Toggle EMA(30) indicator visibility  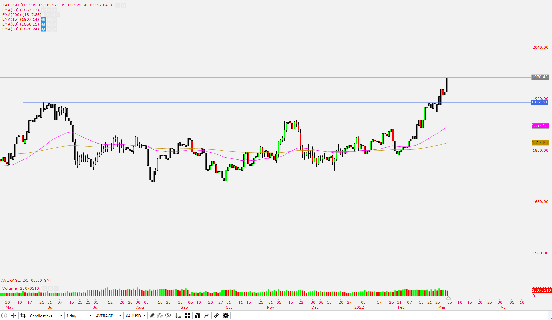click(43, 29)
